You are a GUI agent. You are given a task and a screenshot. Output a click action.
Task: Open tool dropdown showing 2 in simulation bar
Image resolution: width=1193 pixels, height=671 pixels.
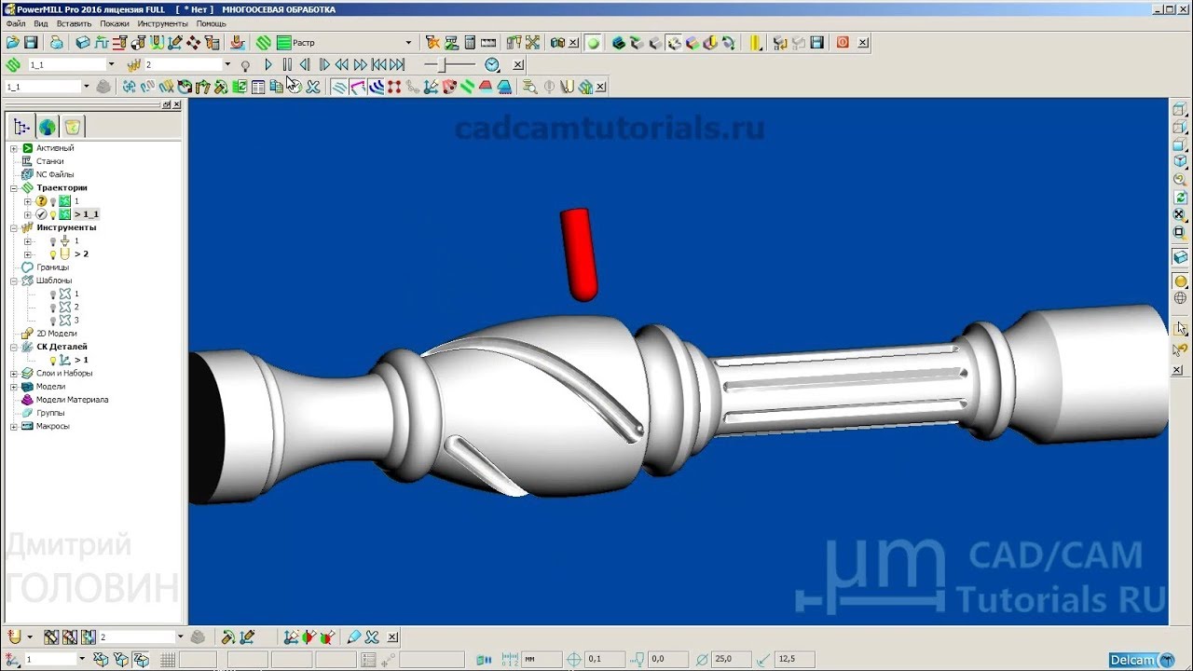[x=227, y=64]
